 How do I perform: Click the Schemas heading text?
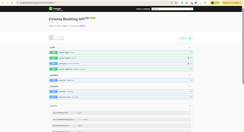point(53,106)
